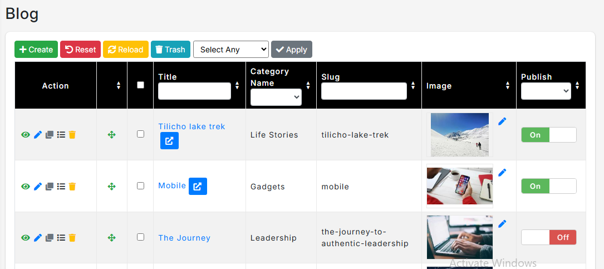Sort by the Category Name column arrows
The width and height of the screenshot is (604, 269).
tap(308, 86)
